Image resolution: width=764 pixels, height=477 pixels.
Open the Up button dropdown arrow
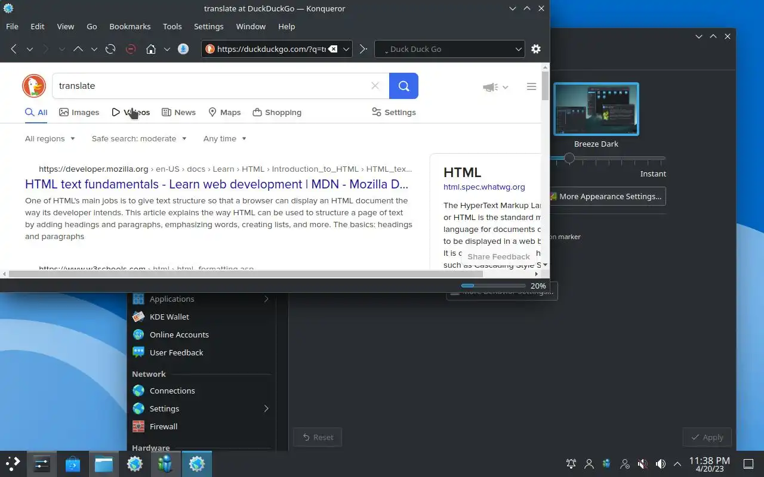point(94,49)
